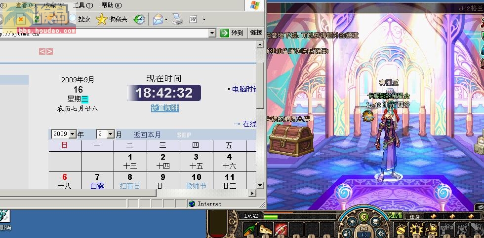
Task: Click the page vertical scrollbar thumb
Action: [x=260, y=86]
